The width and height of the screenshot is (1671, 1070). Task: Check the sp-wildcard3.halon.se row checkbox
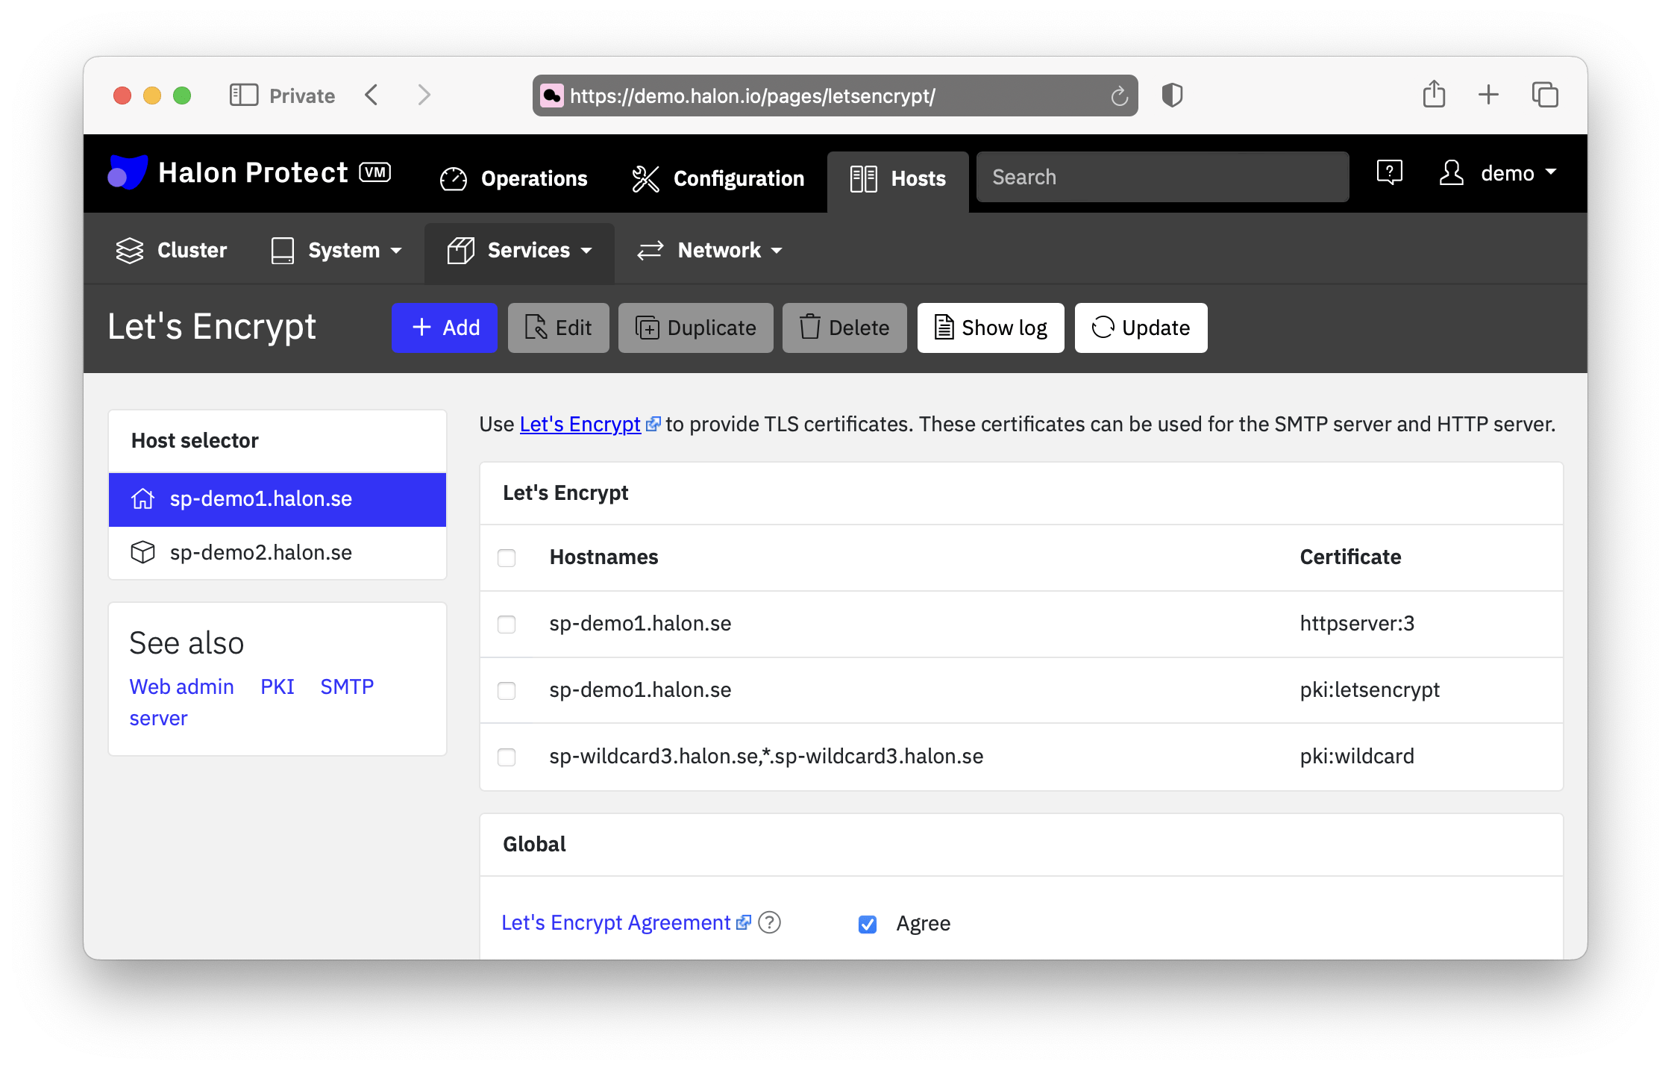click(507, 757)
